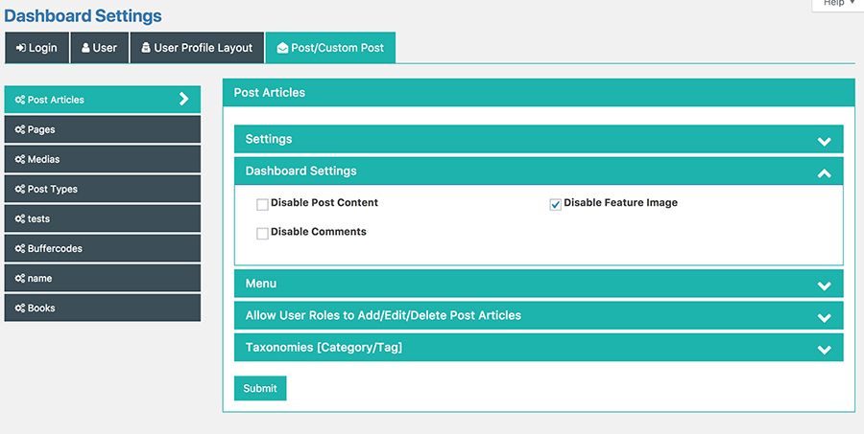
Task: Expand the Settings section chevron
Action: coord(825,142)
